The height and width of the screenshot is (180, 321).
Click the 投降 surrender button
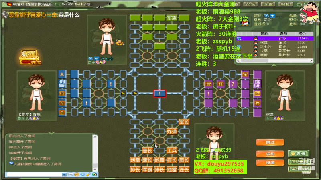(x=270, y=163)
